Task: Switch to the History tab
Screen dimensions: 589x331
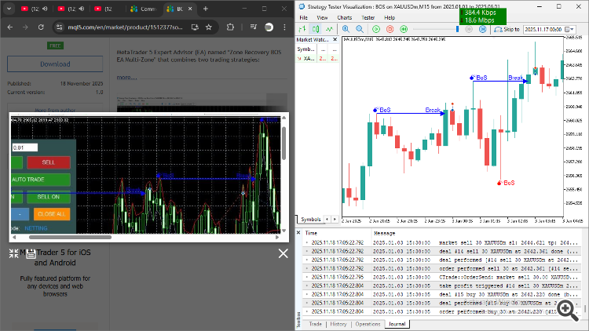Action: coord(338,324)
